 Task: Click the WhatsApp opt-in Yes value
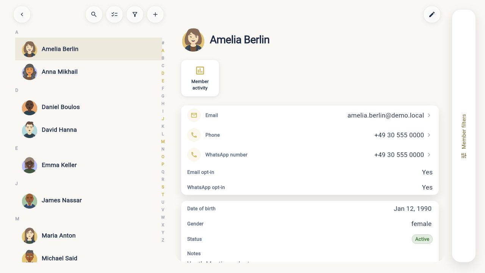(427, 187)
